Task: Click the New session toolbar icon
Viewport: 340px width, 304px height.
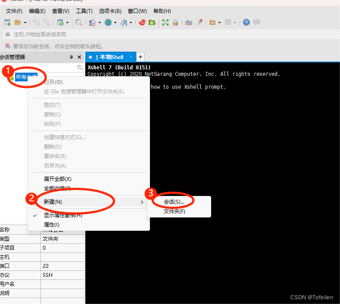Action: click(7, 22)
